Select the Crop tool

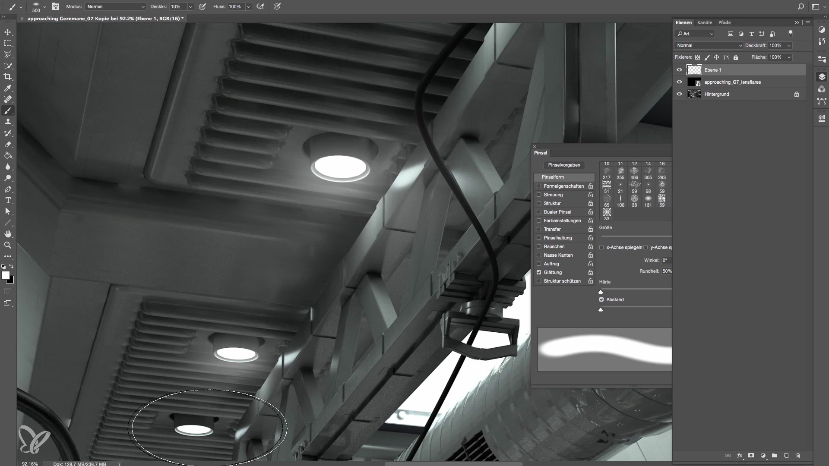(8, 77)
